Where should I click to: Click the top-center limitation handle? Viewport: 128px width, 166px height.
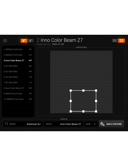[83, 90]
